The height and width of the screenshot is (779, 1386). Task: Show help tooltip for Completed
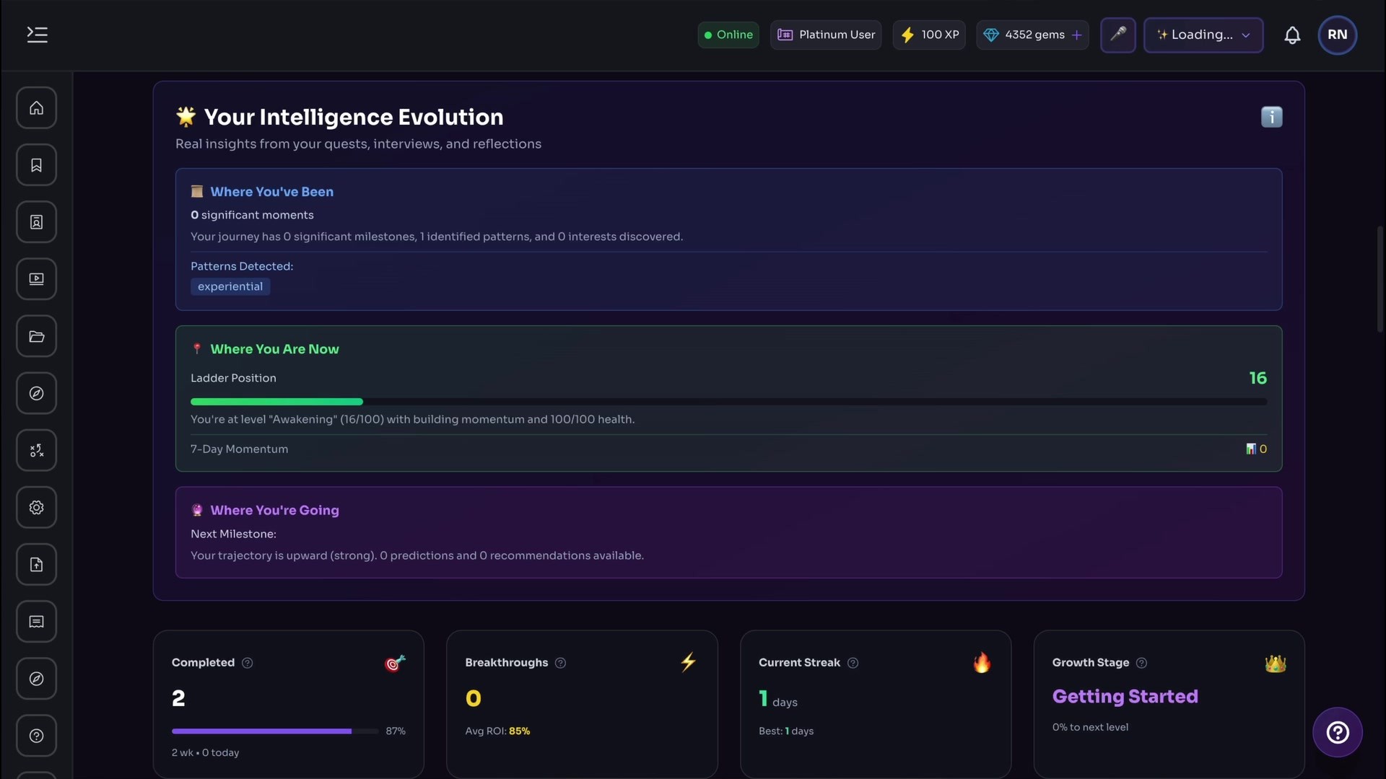pyautogui.click(x=248, y=663)
